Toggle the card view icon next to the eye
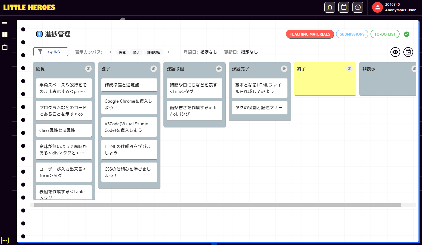The image size is (422, 245). point(408,52)
